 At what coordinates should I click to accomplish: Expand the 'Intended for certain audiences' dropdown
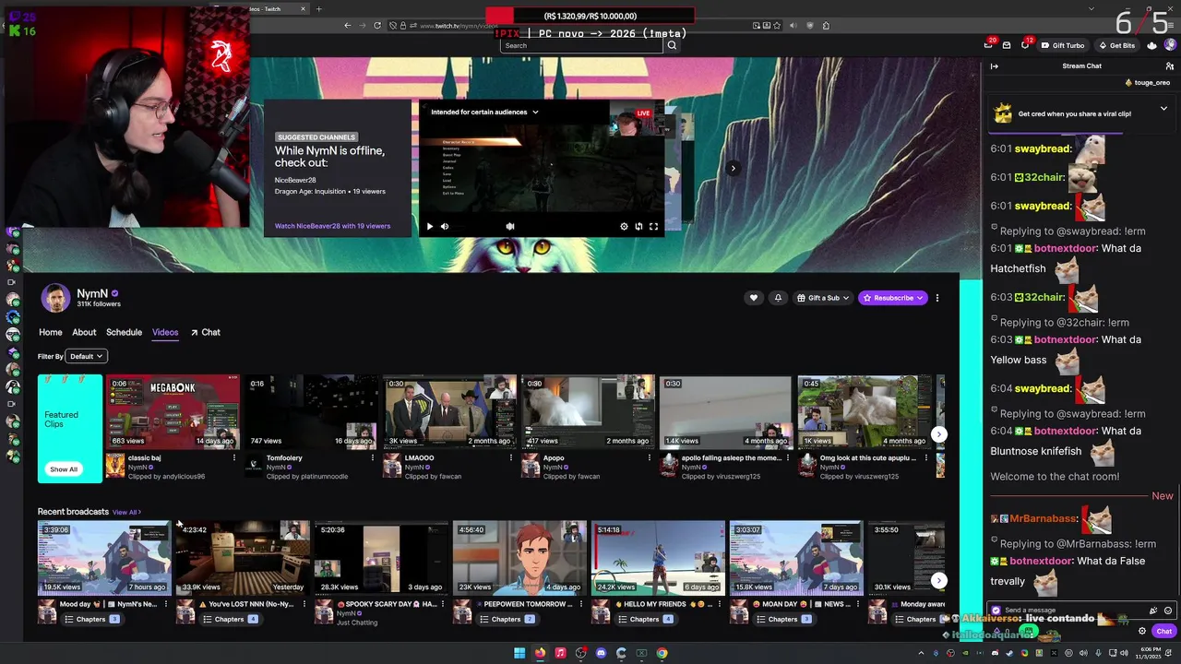coord(484,113)
